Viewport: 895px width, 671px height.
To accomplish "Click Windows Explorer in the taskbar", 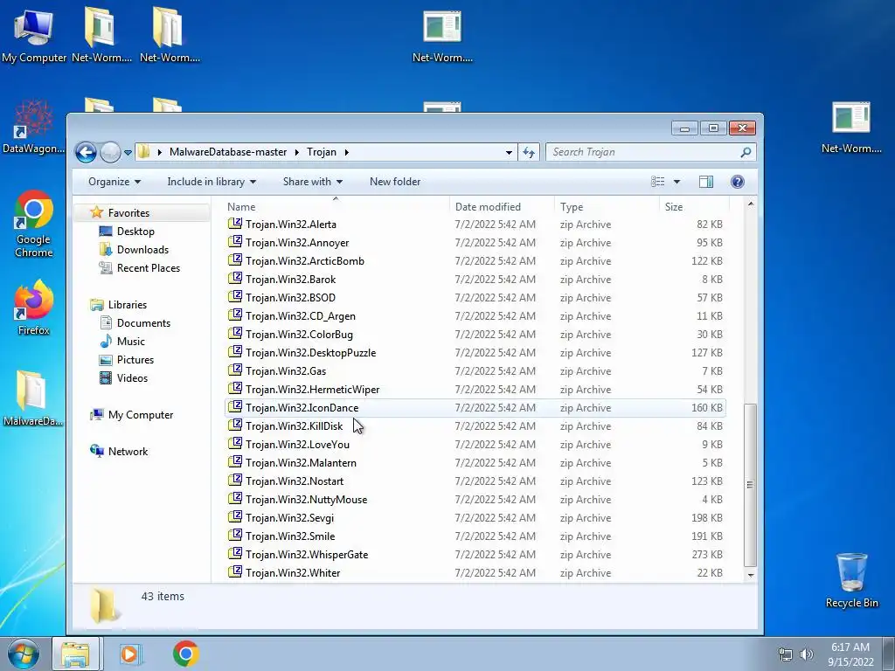I will tap(75, 654).
